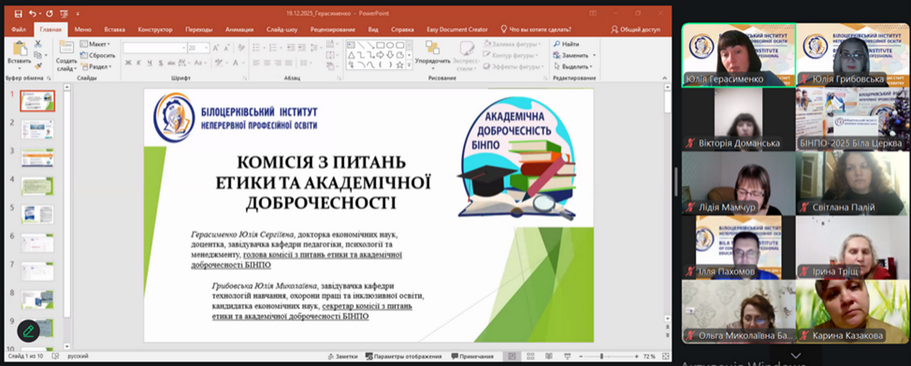Click the green pencil annotation button
This screenshot has width=911, height=366.
point(28,330)
